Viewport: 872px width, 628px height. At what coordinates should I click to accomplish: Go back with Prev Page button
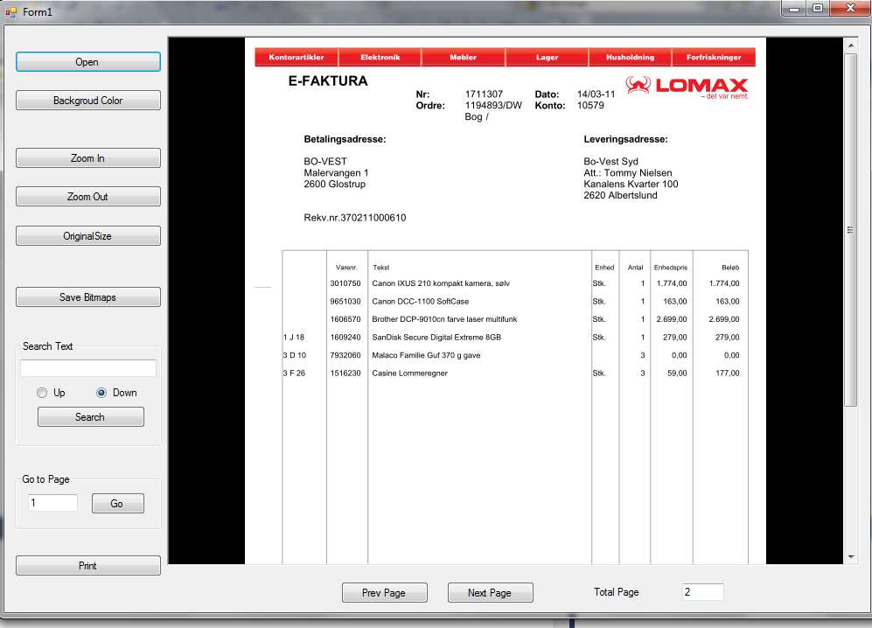click(x=384, y=593)
